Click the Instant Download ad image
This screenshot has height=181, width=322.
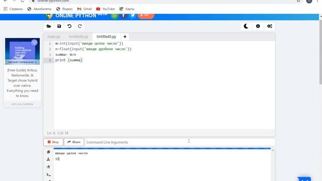point(22,51)
